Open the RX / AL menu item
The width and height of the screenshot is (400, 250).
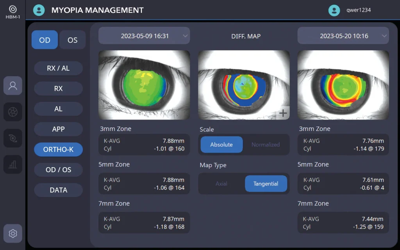58,68
